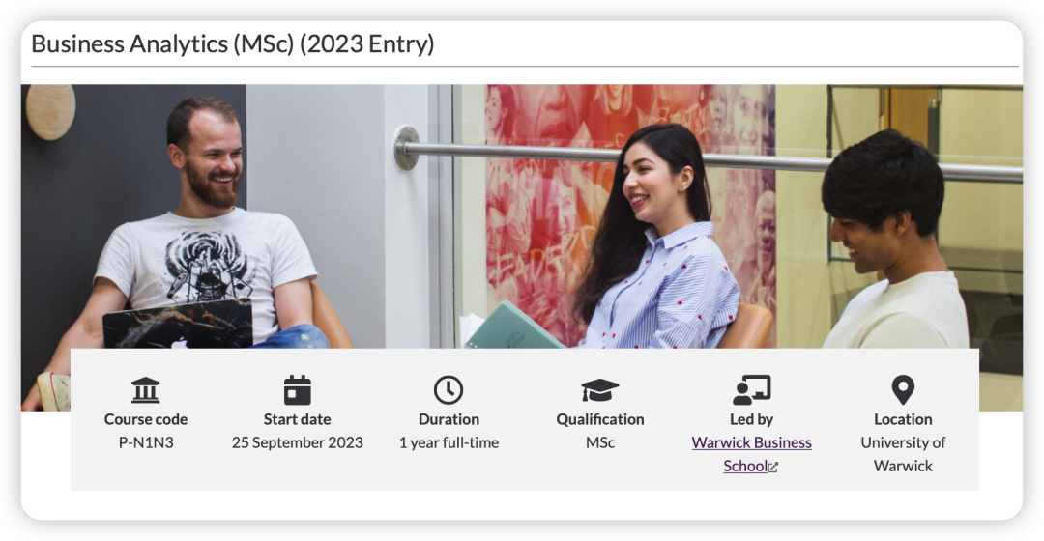
Task: Click the Led by label
Action: [x=752, y=419]
